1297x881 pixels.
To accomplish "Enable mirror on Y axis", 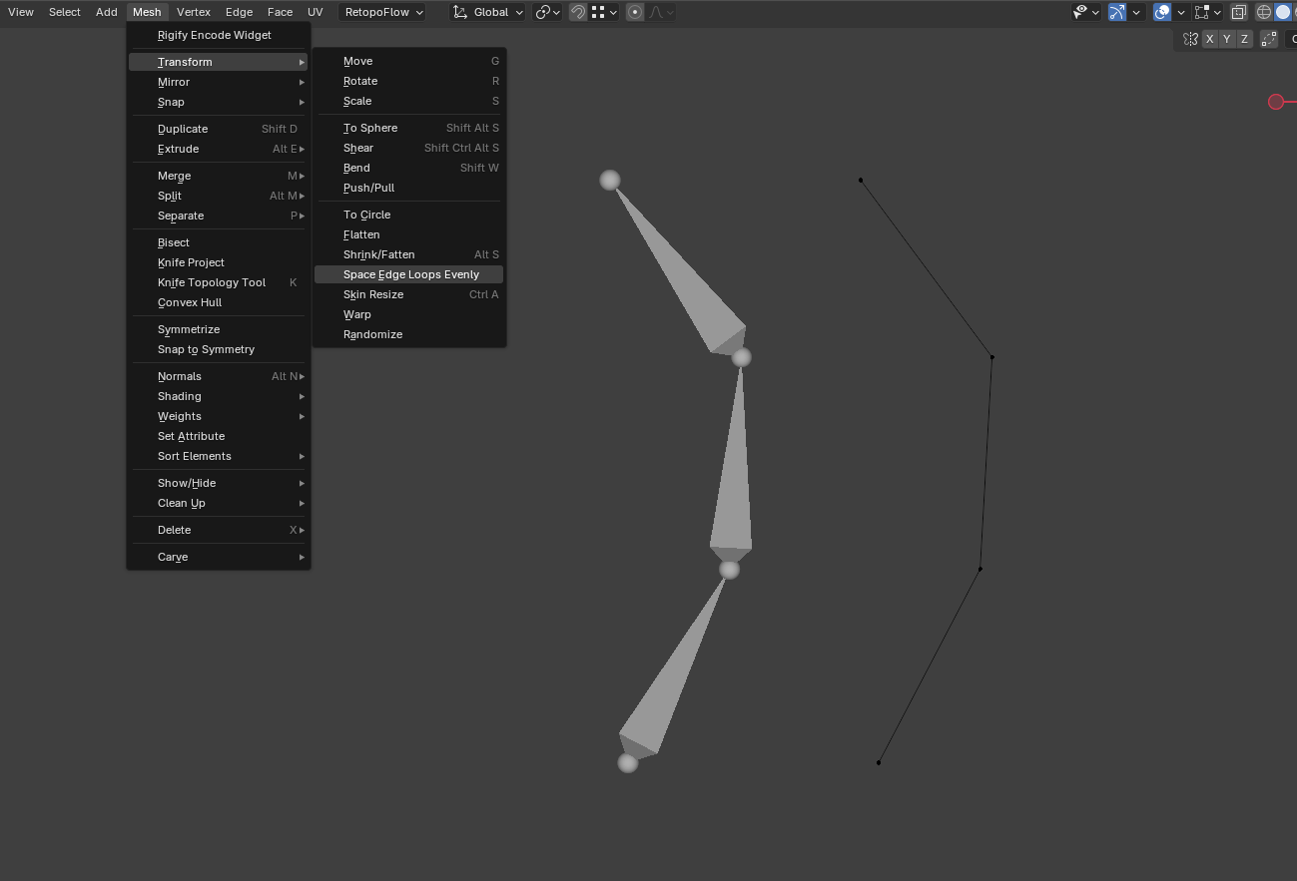I will coord(1227,39).
